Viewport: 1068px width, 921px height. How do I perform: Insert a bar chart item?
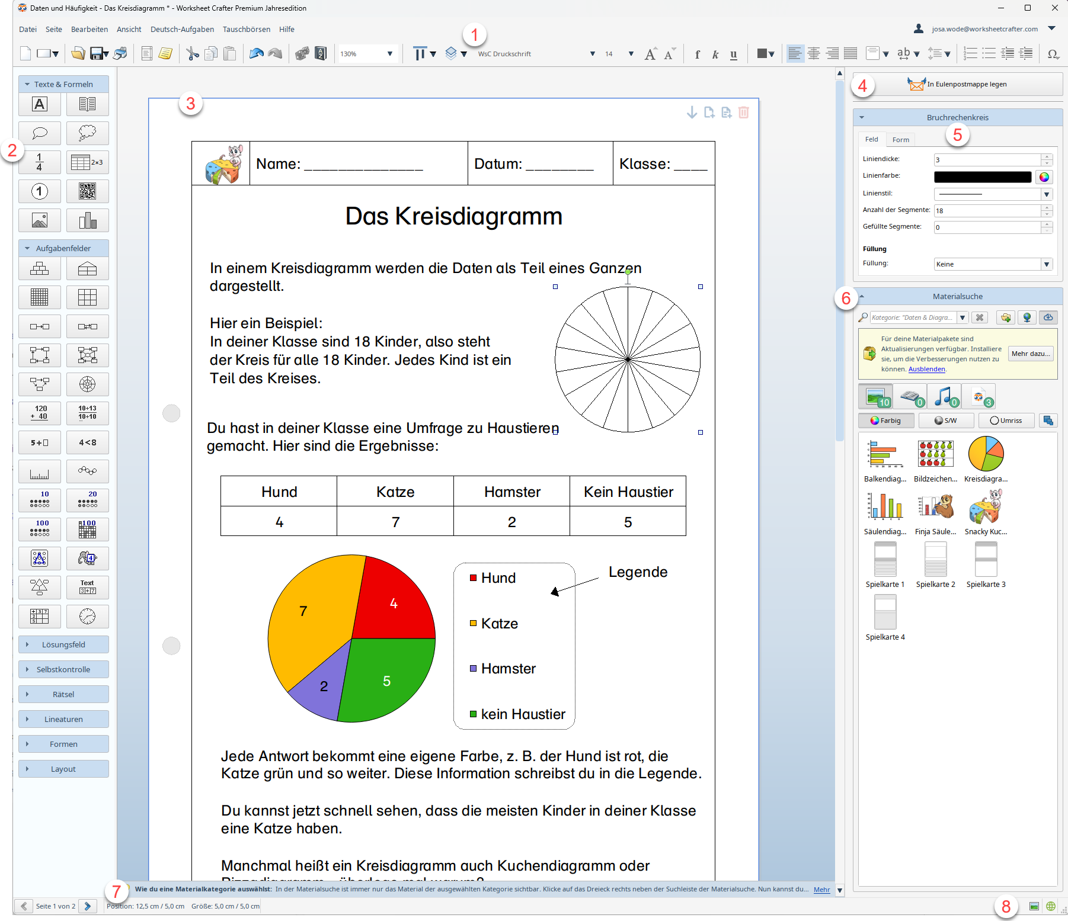pyautogui.click(x=87, y=220)
